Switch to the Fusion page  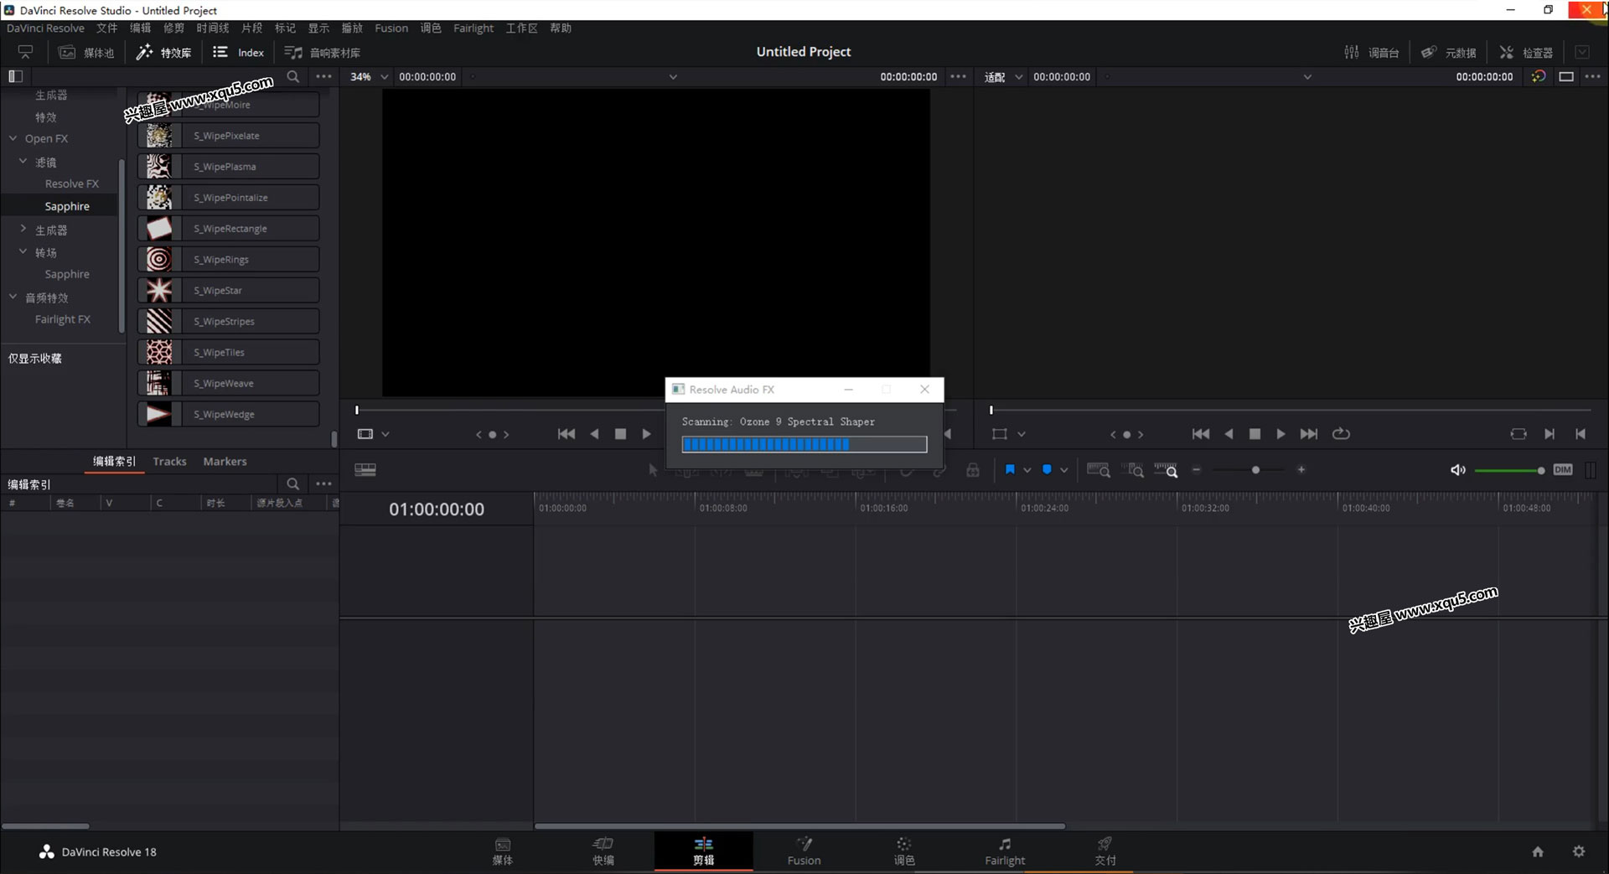(x=804, y=851)
